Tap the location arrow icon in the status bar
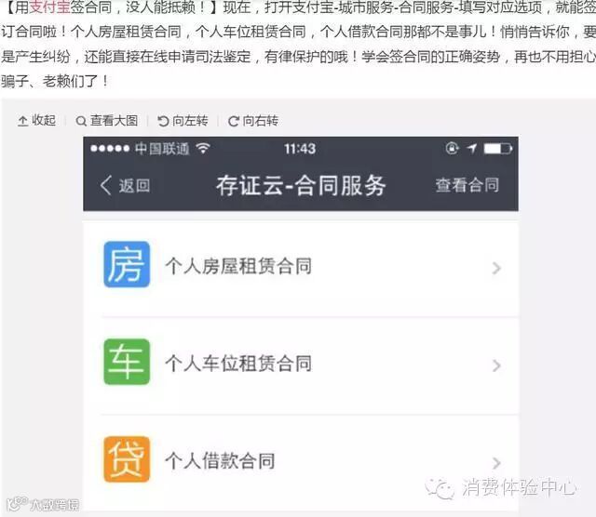The image size is (596, 517). [x=472, y=148]
